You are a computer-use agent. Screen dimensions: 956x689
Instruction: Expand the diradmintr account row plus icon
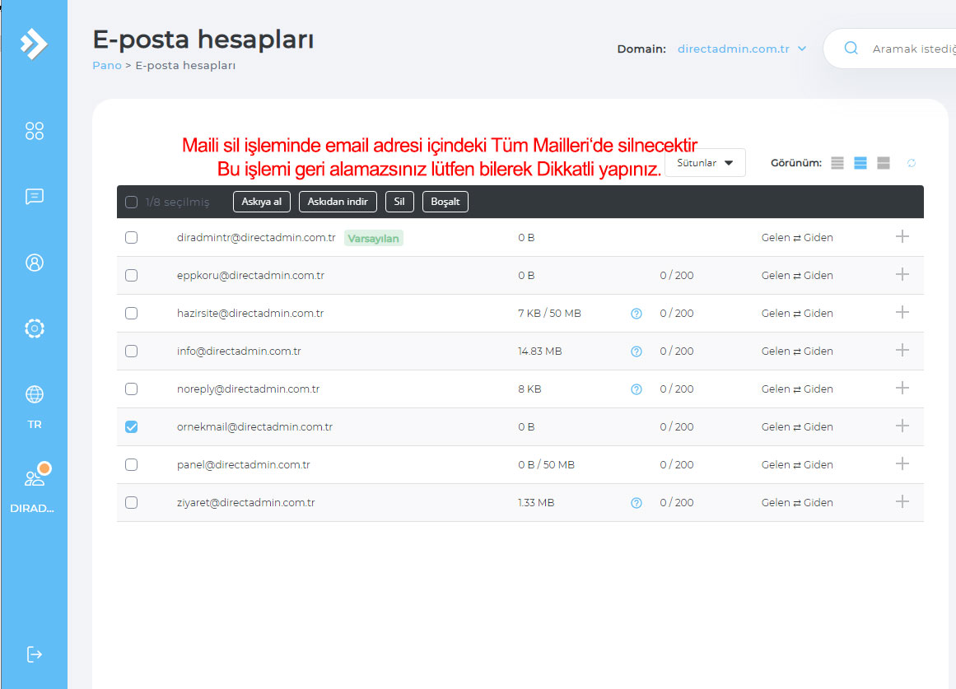coord(902,236)
